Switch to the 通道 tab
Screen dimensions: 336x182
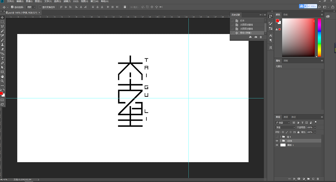[286, 117]
